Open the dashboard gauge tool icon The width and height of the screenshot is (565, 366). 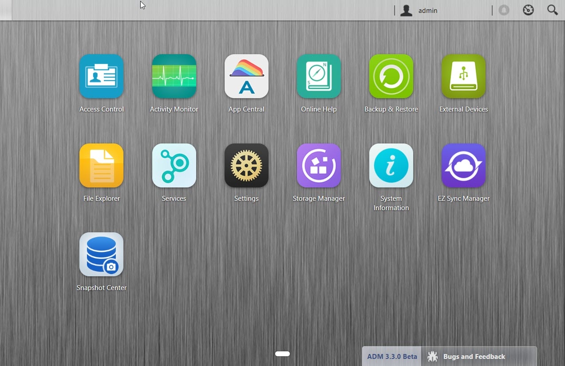pos(528,10)
